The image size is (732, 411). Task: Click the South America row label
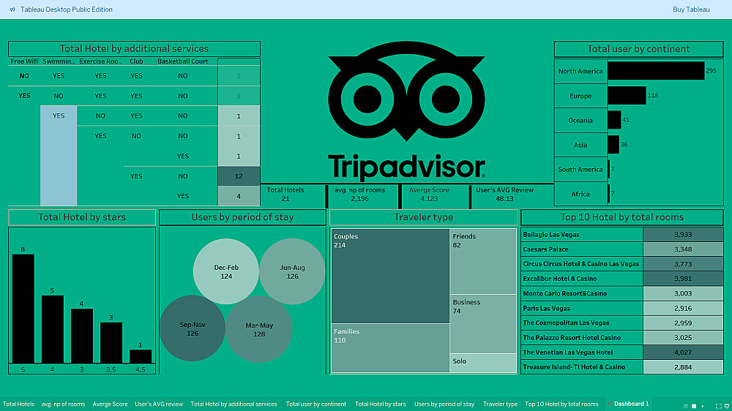click(x=580, y=170)
